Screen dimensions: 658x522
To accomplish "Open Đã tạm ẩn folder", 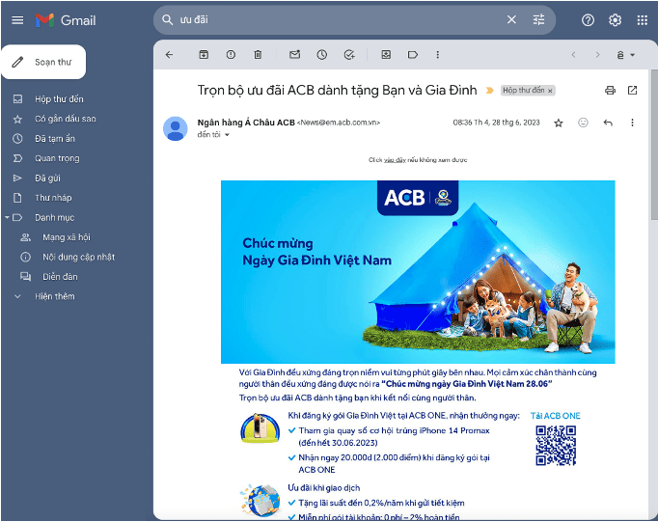I will point(55,139).
